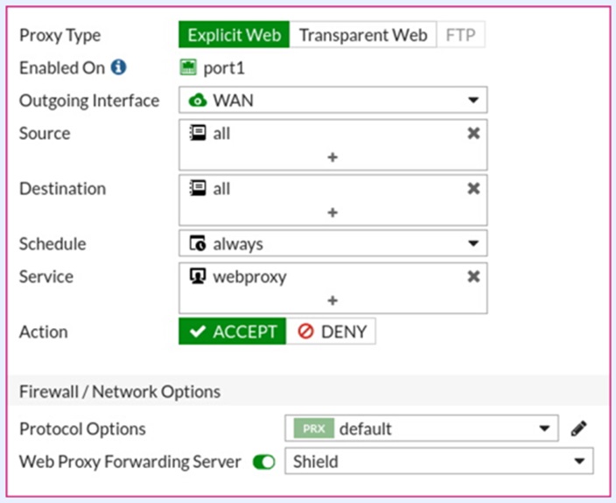Set Action to DENY
Image resolution: width=616 pixels, height=503 pixels.
(x=332, y=332)
